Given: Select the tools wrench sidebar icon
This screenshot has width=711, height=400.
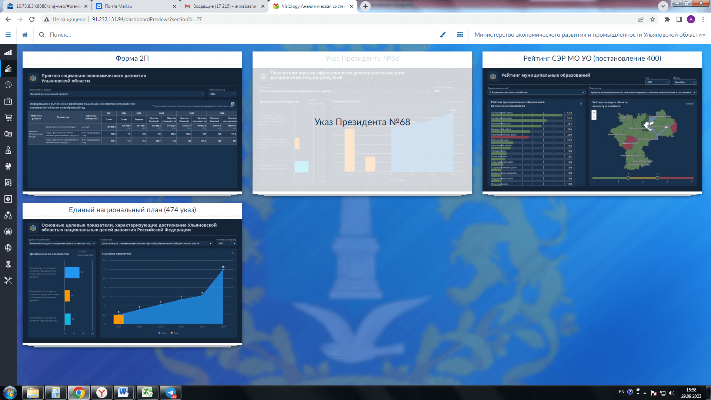Looking at the screenshot, I should click(8, 280).
